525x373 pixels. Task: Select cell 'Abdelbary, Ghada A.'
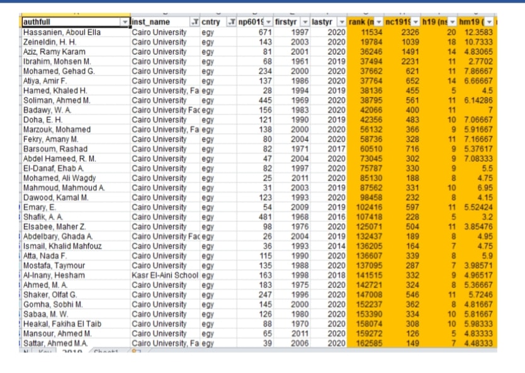click(x=76, y=237)
